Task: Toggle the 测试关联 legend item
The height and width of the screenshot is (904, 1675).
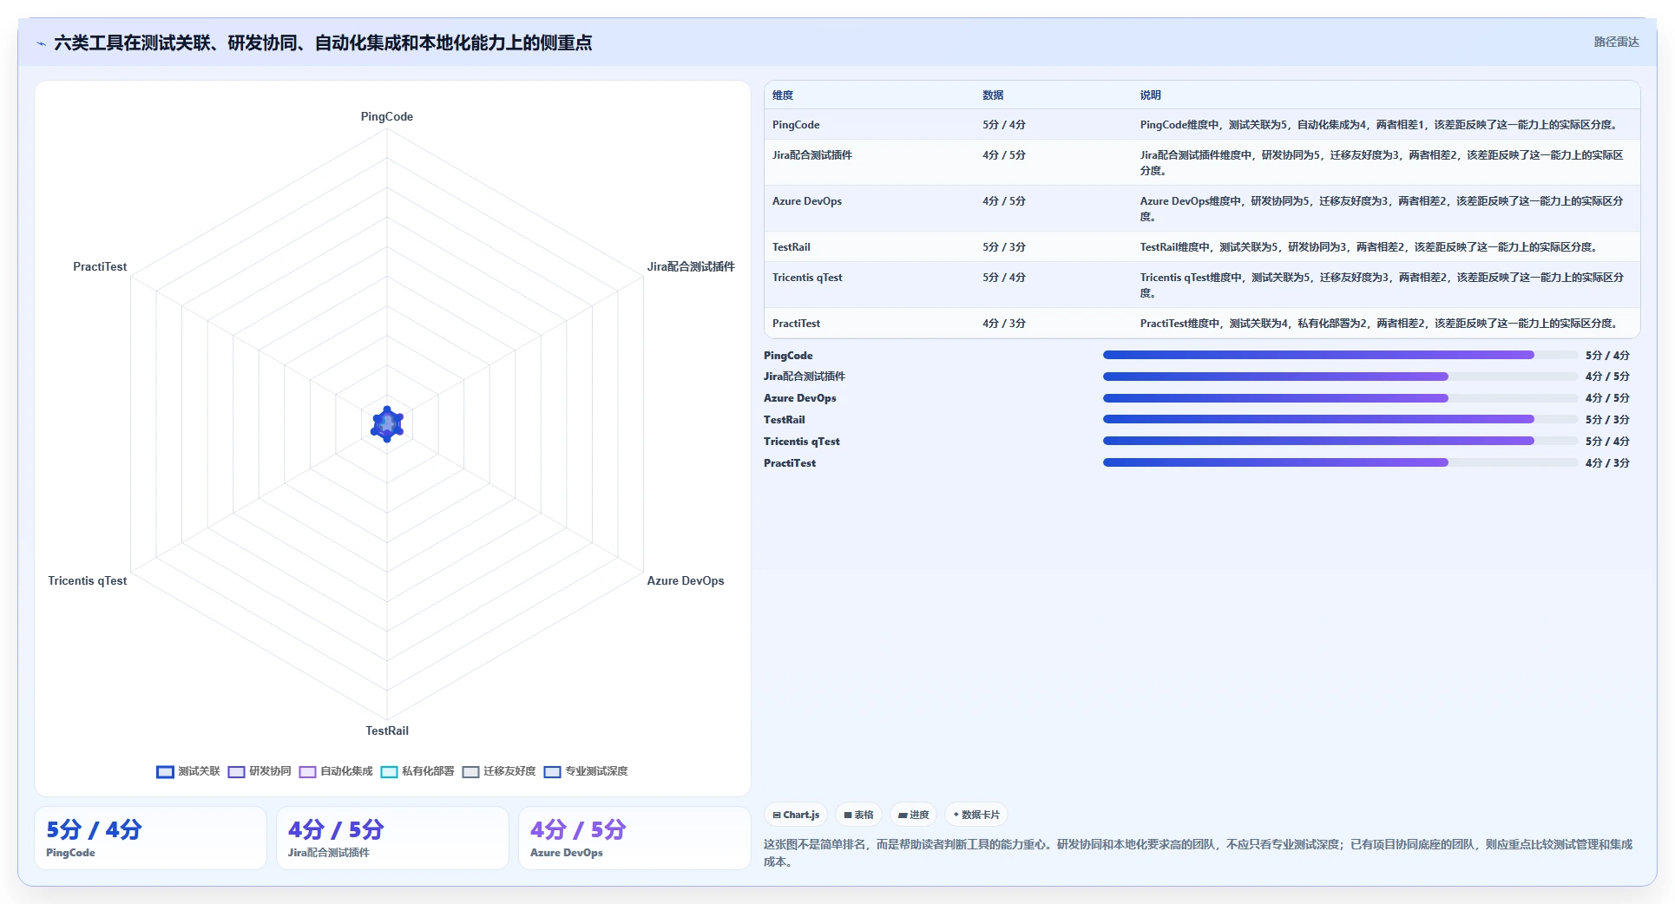Action: 188,771
